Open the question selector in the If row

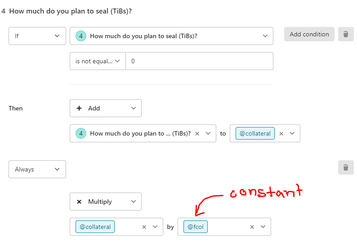pyautogui.click(x=171, y=36)
